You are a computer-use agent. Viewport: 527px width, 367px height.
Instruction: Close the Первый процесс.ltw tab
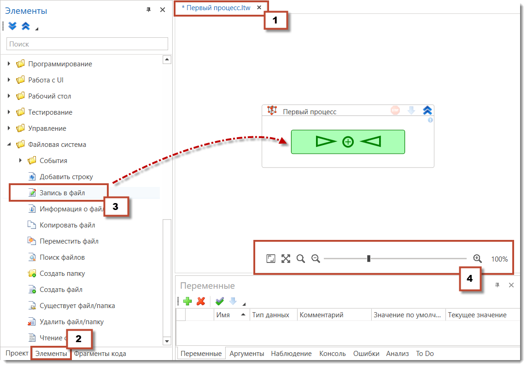[x=259, y=7]
